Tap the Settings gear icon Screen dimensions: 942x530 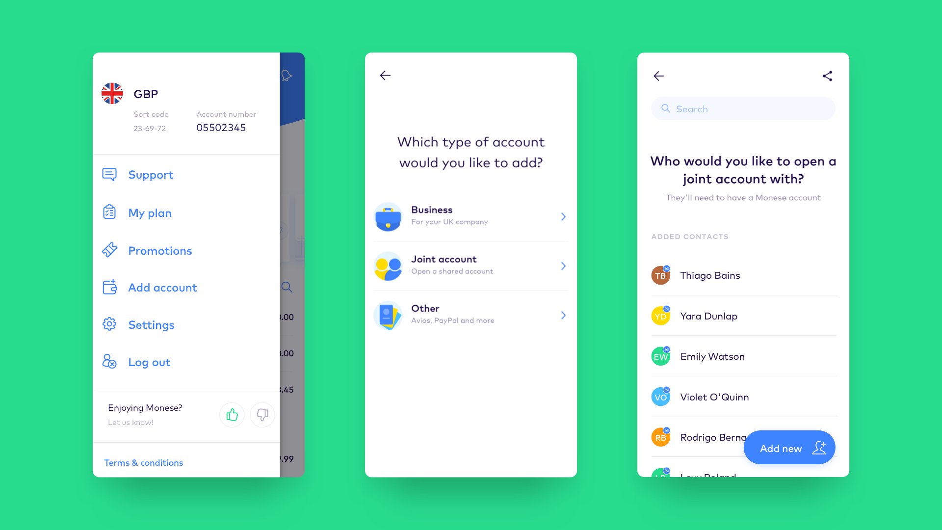(109, 323)
